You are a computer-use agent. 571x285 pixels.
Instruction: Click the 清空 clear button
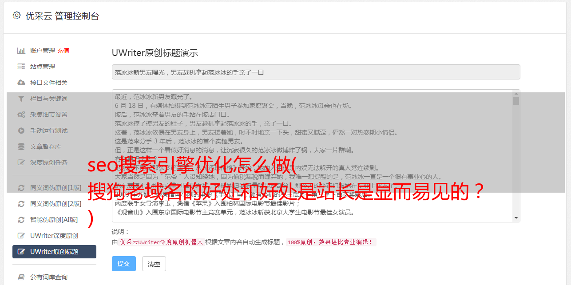[x=154, y=264]
